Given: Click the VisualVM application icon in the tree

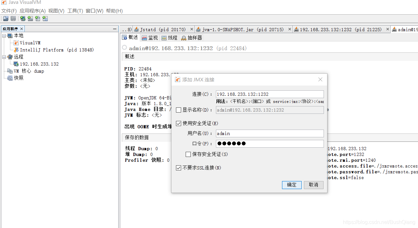Looking at the screenshot, I should [16, 43].
